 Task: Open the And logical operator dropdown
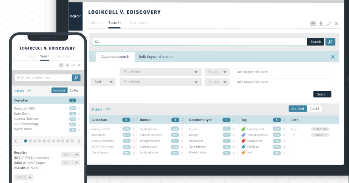(x=103, y=82)
